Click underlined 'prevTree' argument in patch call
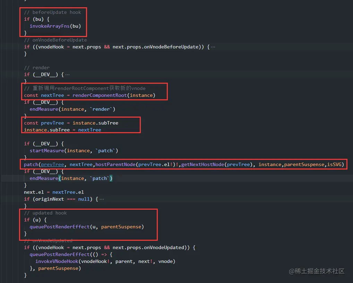The width and height of the screenshot is (353, 283). pos(52,165)
